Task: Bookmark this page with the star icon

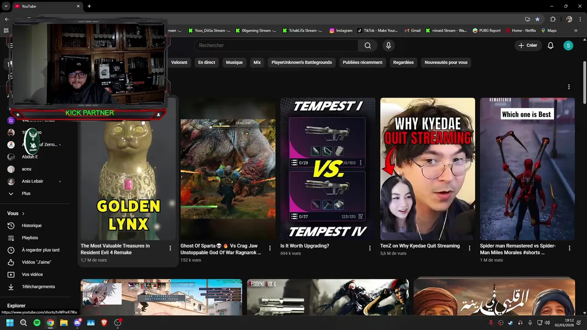Action: [x=537, y=19]
